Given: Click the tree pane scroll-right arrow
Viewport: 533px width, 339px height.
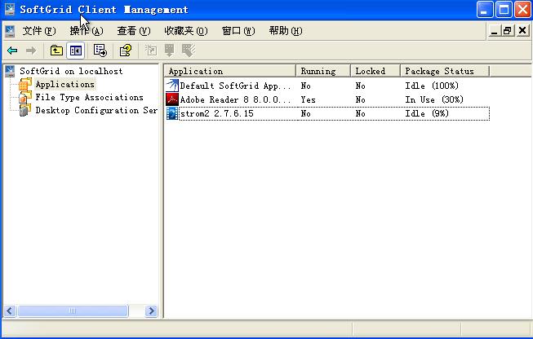Looking at the screenshot, I should (x=151, y=310).
